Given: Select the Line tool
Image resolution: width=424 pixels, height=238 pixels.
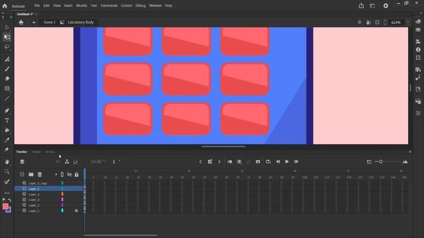Looking at the screenshot, I should [7, 99].
